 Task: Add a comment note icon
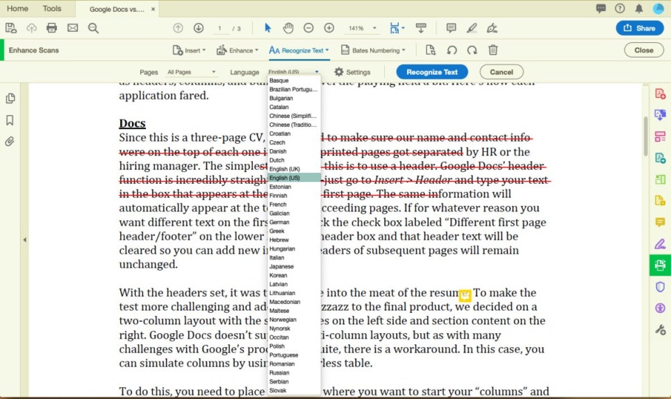tap(451, 28)
